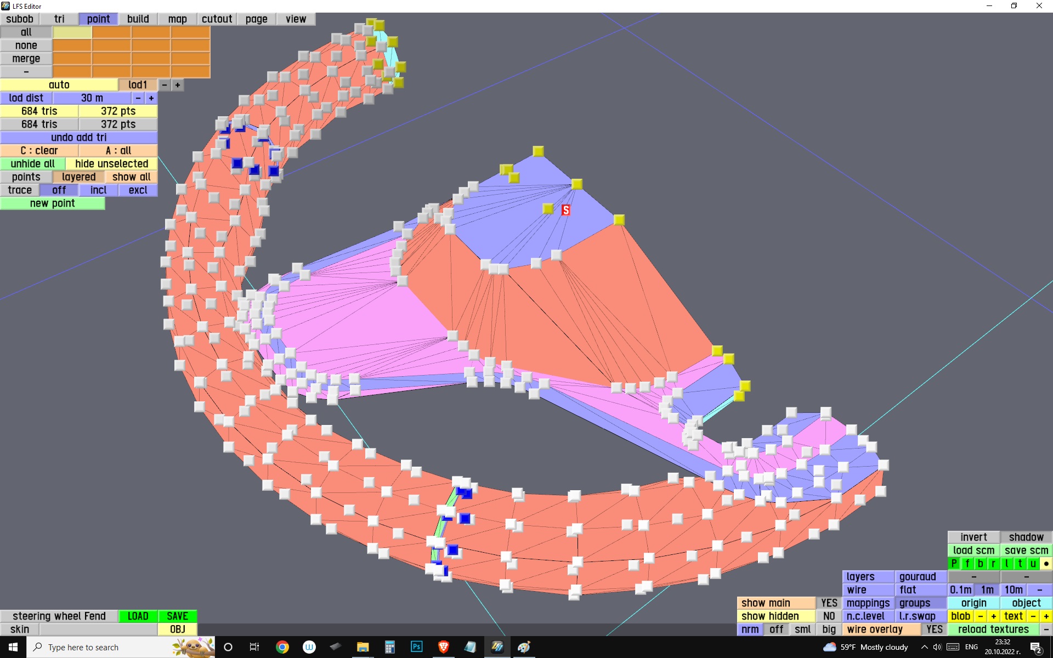Image resolution: width=1053 pixels, height=658 pixels.
Task: Toggle show hidden NO value
Action: [x=829, y=616]
